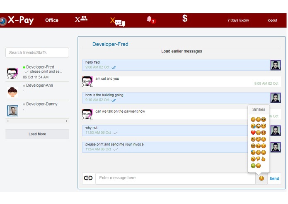The image size is (288, 204).
Task: Focus the Enter message here field
Action: pyautogui.click(x=175, y=178)
